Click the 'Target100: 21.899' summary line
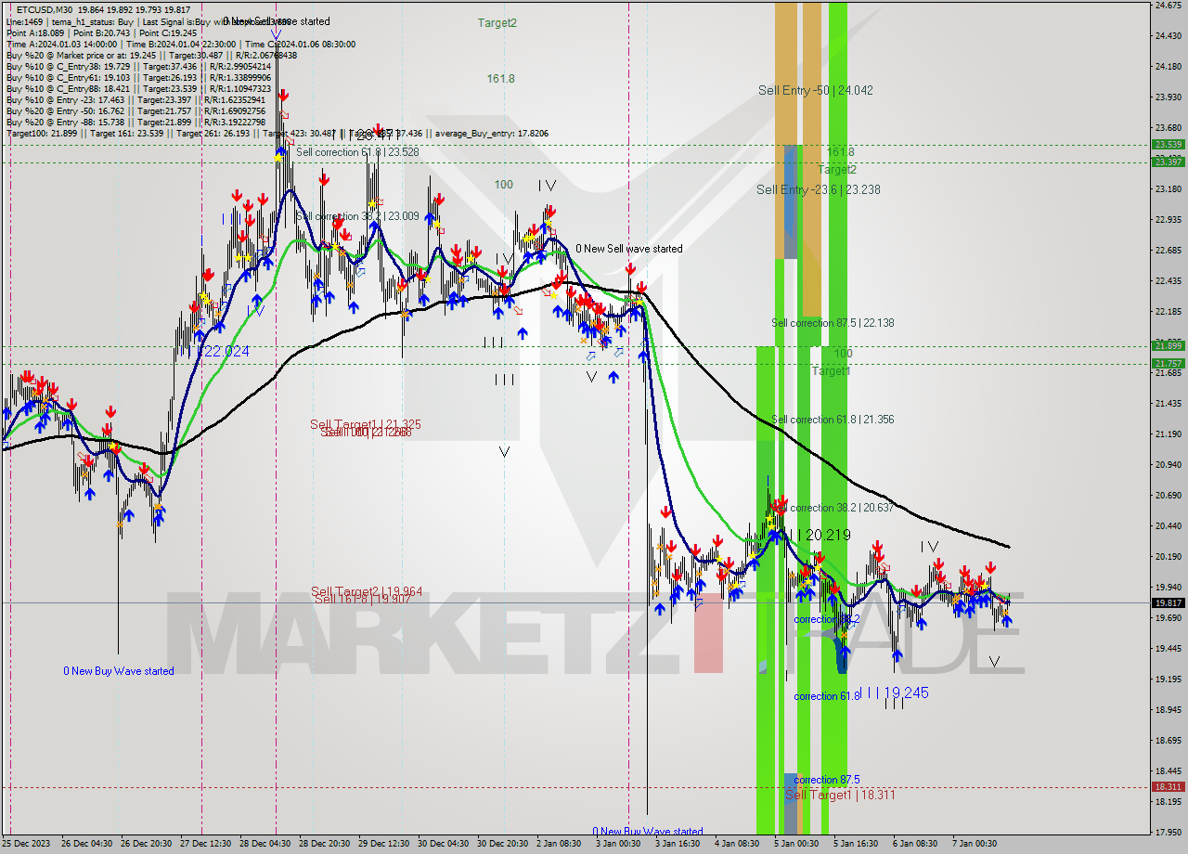The image size is (1188, 854). (277, 133)
